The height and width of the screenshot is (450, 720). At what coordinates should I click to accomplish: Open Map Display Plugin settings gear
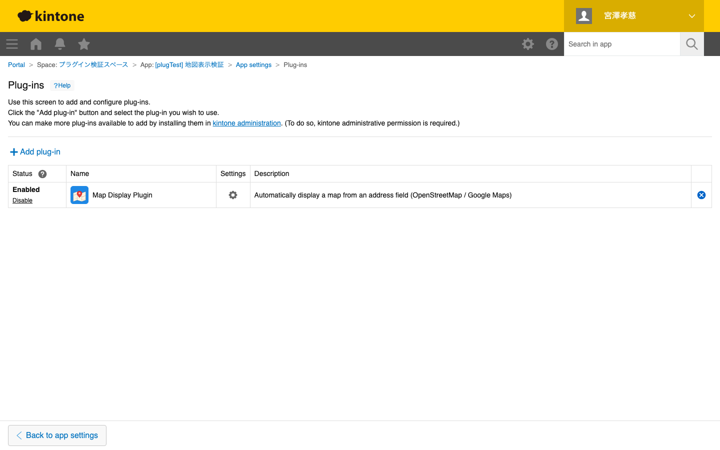[233, 195]
